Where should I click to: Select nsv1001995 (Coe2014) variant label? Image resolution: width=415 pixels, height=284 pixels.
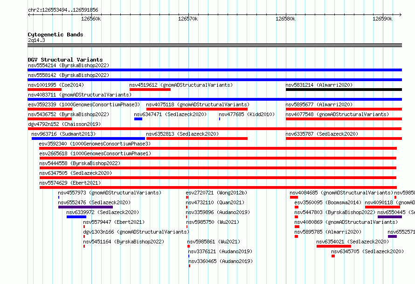click(56, 85)
